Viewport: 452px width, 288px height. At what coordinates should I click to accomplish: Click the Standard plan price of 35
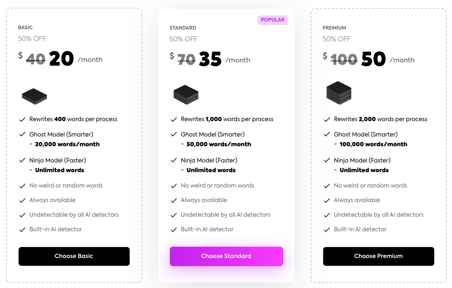click(210, 60)
